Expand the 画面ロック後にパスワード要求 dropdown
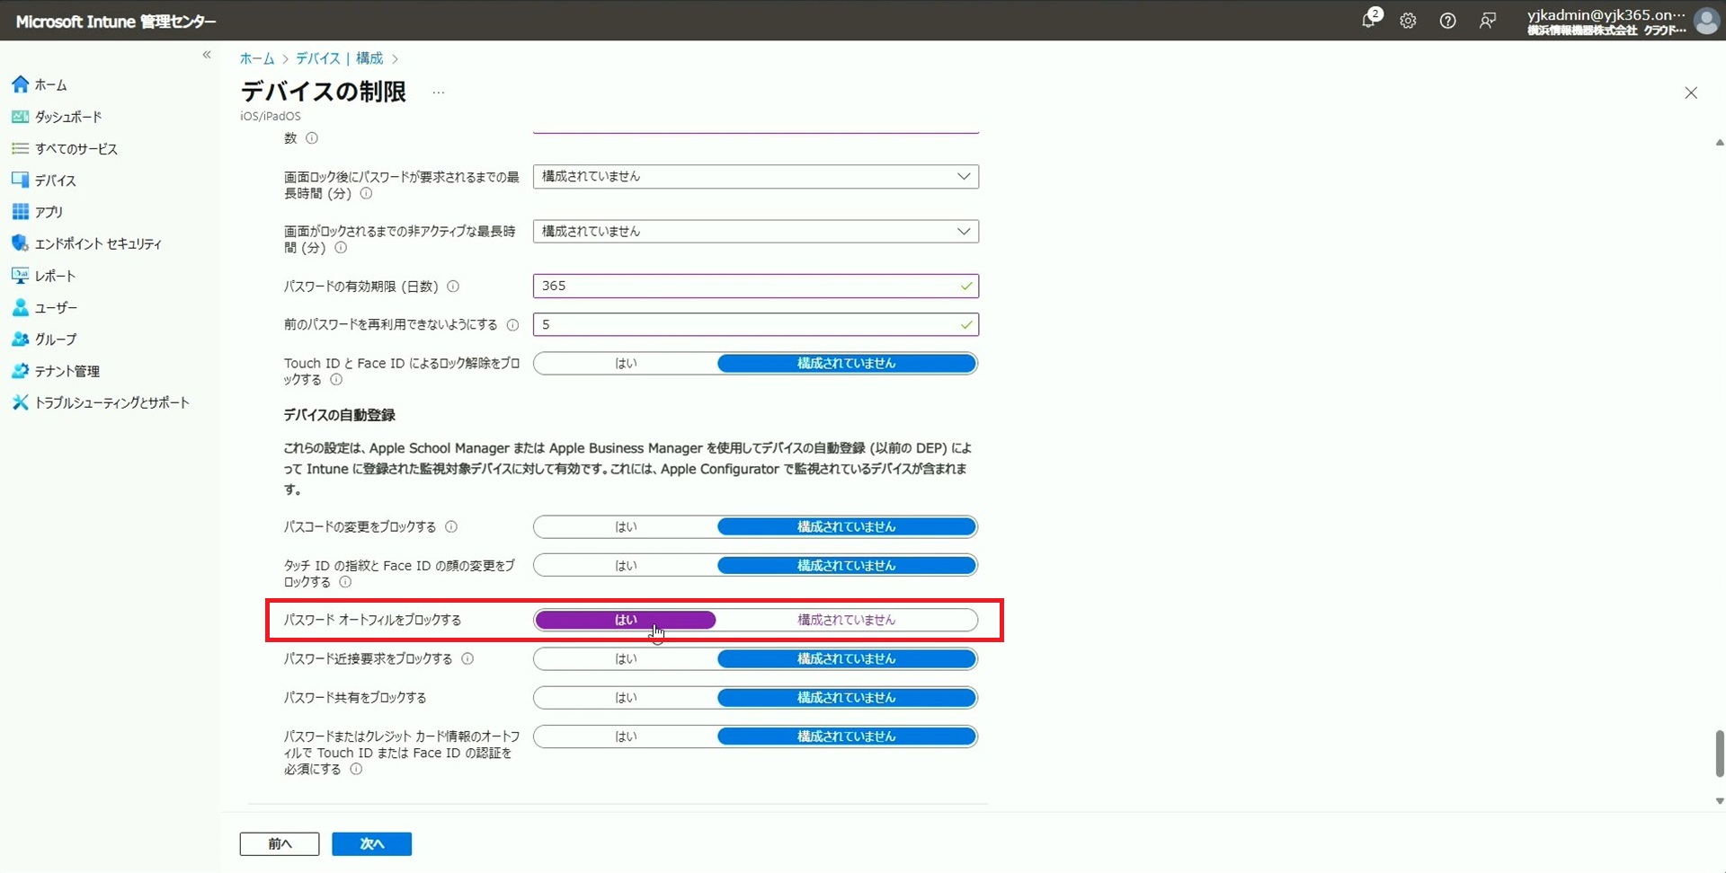The image size is (1726, 873). [755, 177]
